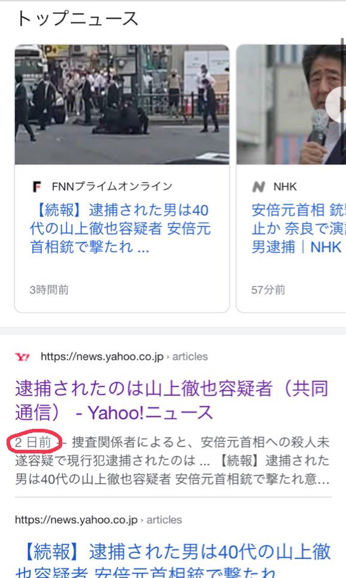
Task: Play the NHK video thumbnail
Action: click(338, 105)
